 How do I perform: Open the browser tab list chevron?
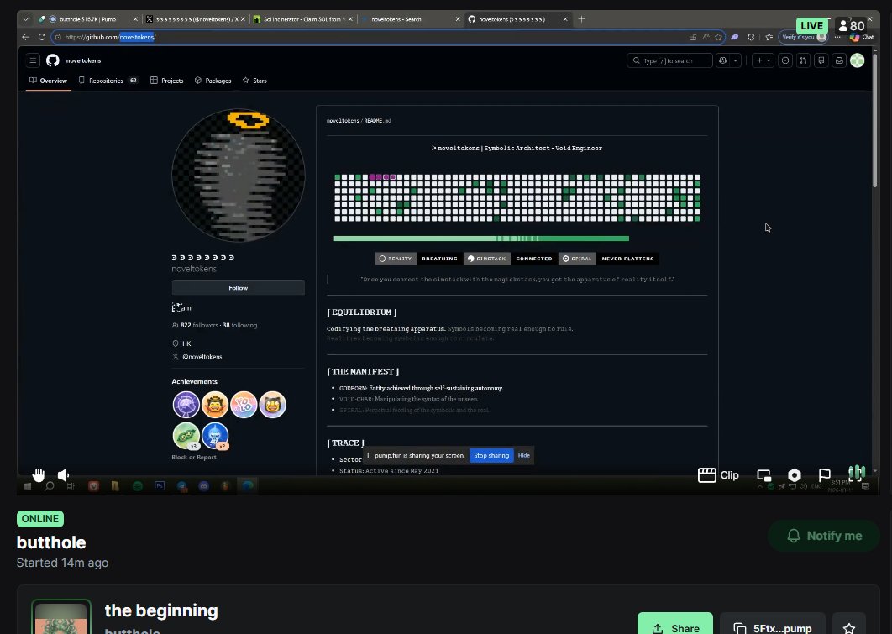pyautogui.click(x=25, y=19)
